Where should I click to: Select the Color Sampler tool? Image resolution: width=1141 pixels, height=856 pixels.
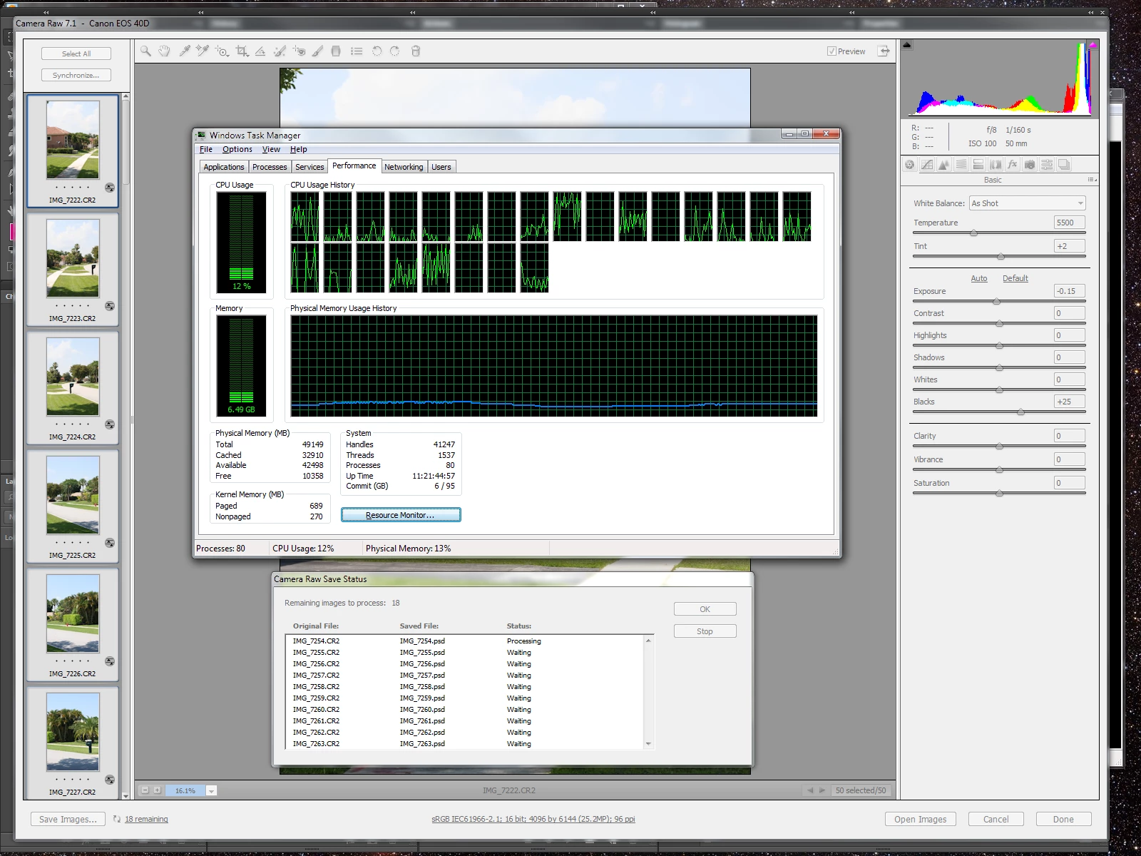tap(203, 51)
